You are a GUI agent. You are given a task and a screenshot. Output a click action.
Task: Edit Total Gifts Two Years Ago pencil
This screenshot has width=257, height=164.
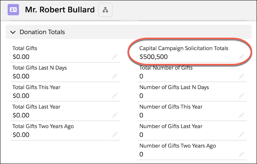click(x=115, y=135)
